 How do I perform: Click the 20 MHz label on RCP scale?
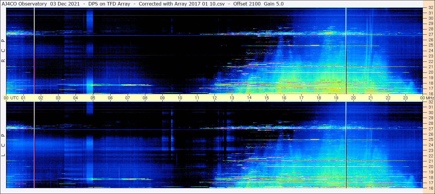[x=431, y=72]
